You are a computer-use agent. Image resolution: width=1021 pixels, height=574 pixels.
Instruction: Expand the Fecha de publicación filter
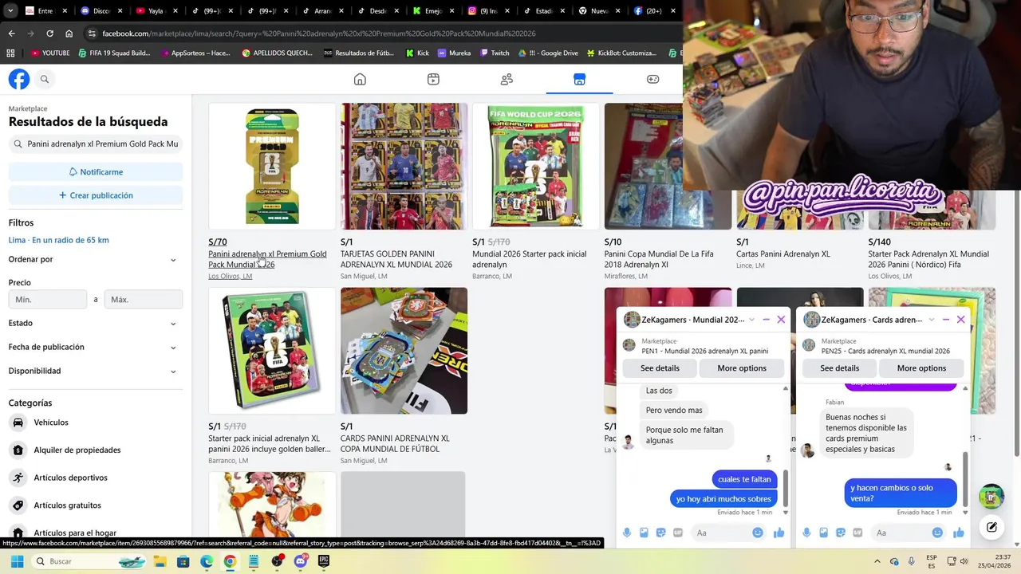96,347
